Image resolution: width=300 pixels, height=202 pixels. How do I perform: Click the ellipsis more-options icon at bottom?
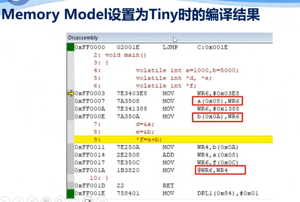click(x=102, y=199)
